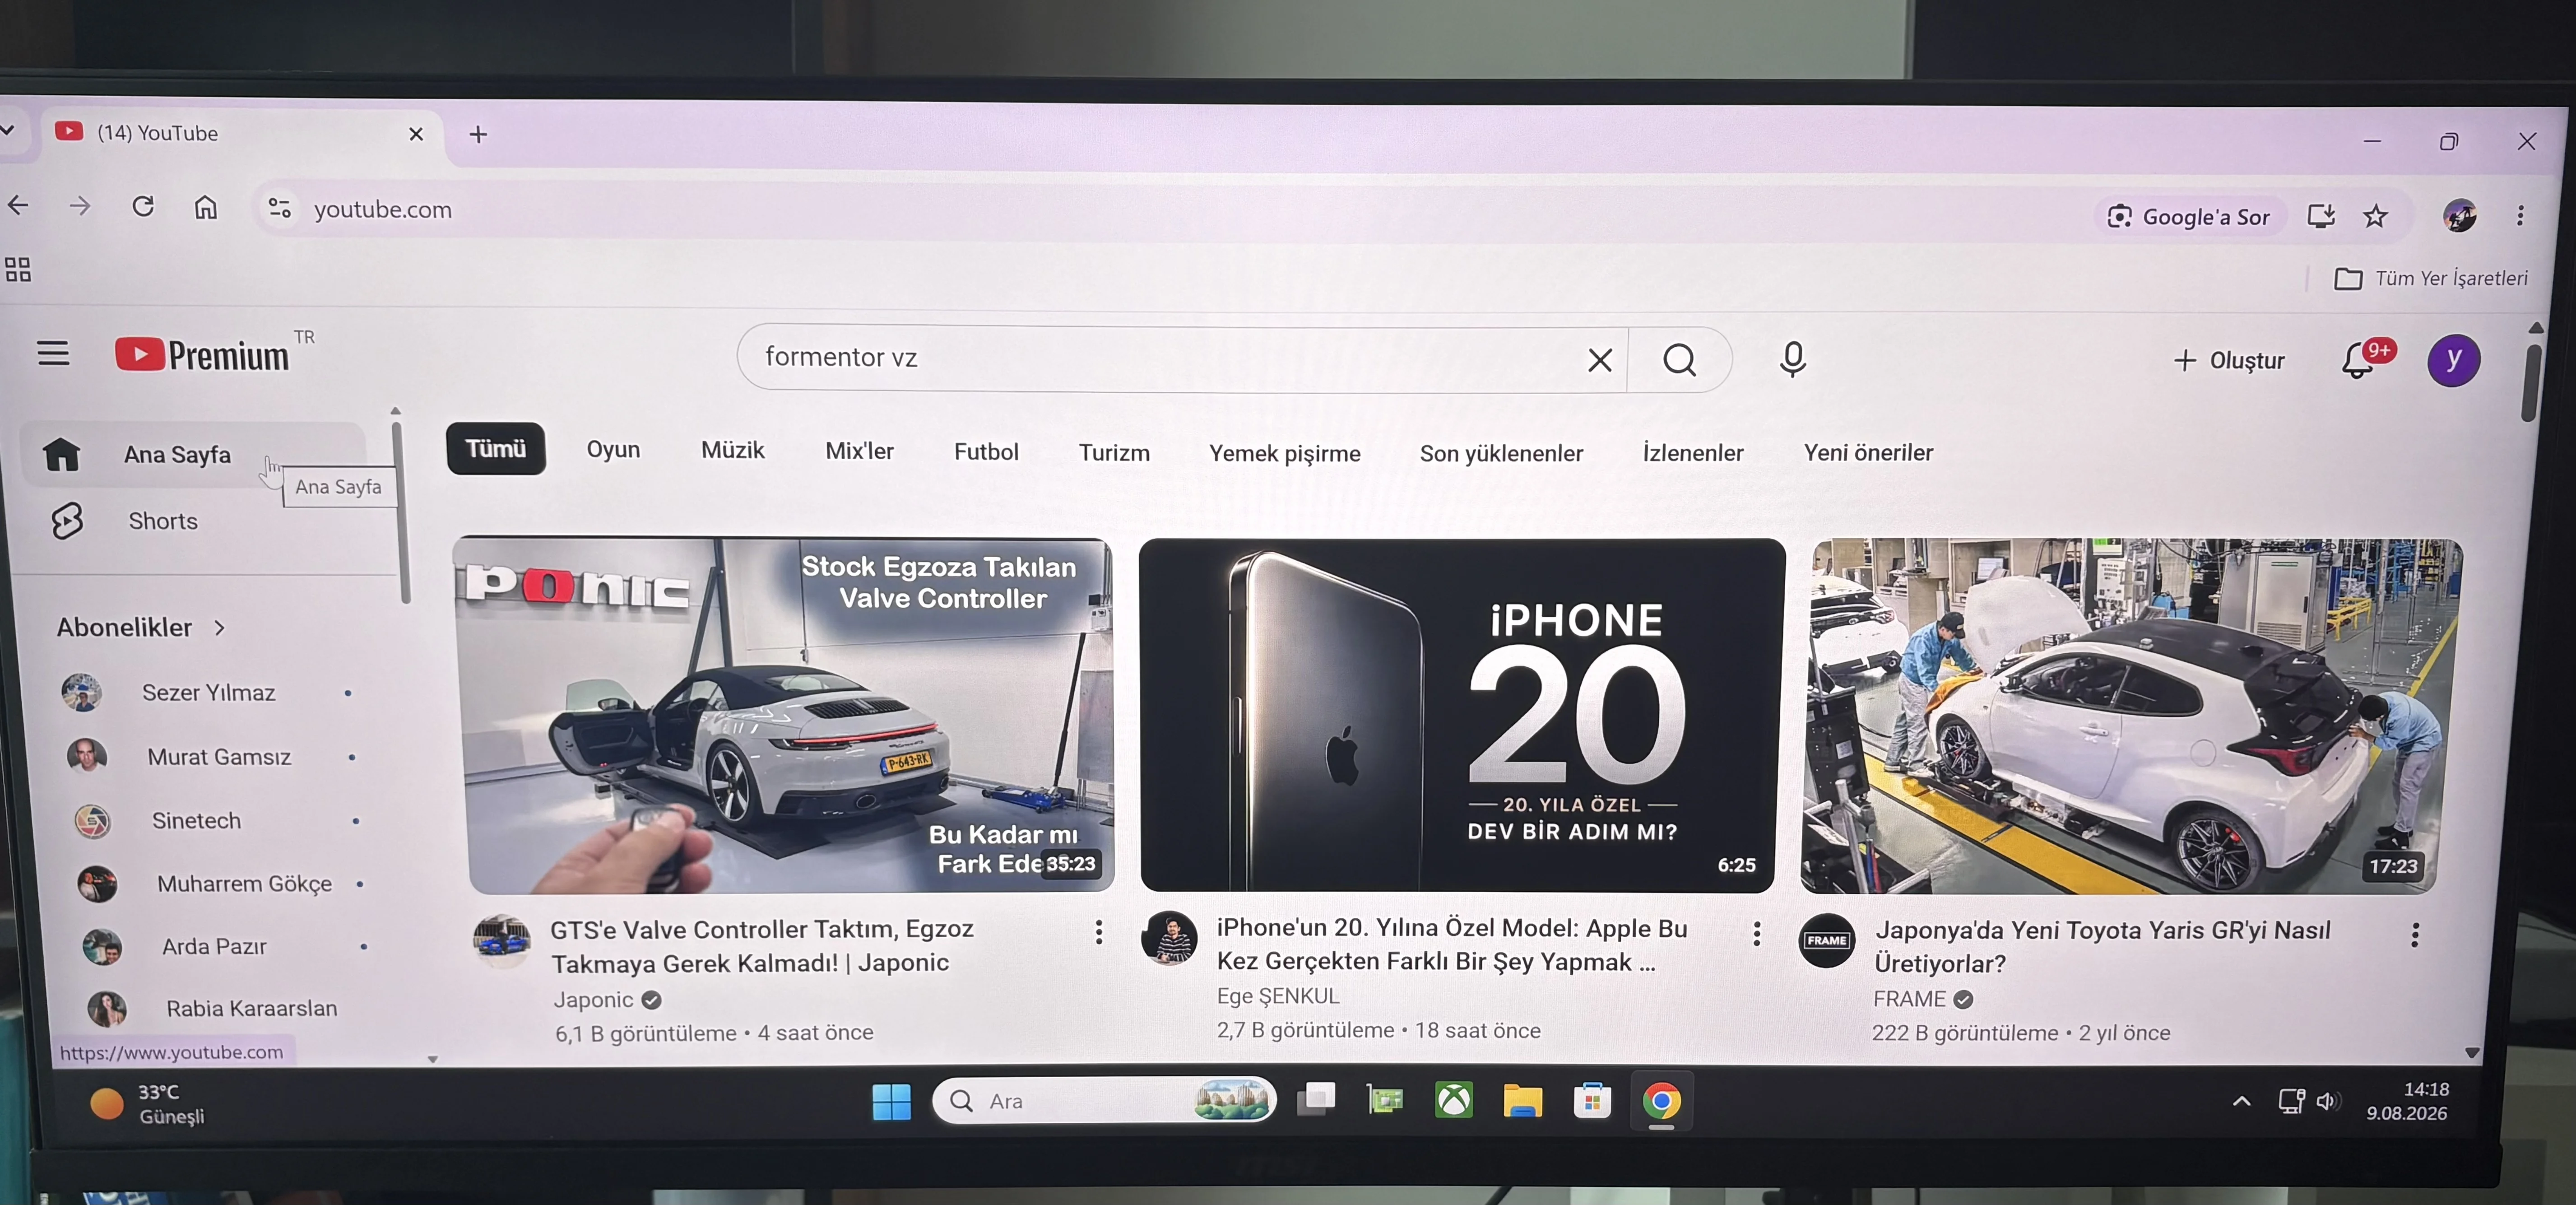Viewport: 2576px width, 1205px height.
Task: Open the Ege ŞENKUL channel avatar
Action: click(x=1169, y=938)
